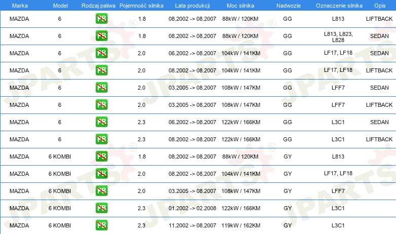Image resolution: width=396 pixels, height=234 pixels.
Task: Click '122kW / 166KM' in L3C1 SEDAN row
Action: 241,122
